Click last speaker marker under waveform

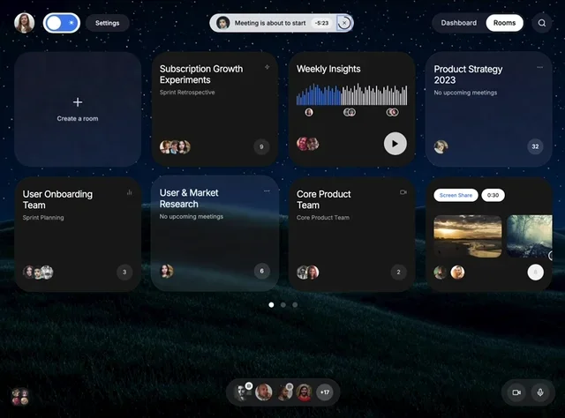click(x=392, y=112)
